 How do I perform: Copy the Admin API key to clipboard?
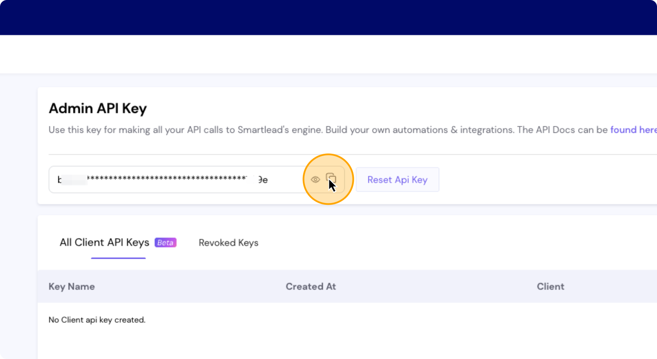[x=331, y=178]
